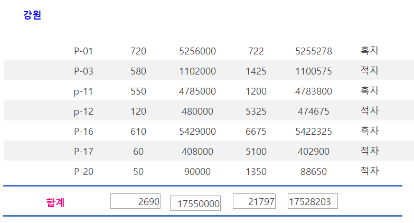This screenshot has width=414, height=223.
Task: Select the 6675 cell in P-16 row
Action: (x=256, y=132)
